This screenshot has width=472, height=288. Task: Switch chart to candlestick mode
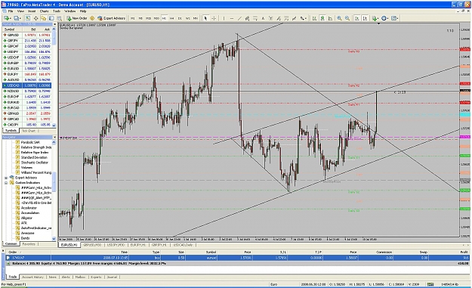tap(322, 18)
